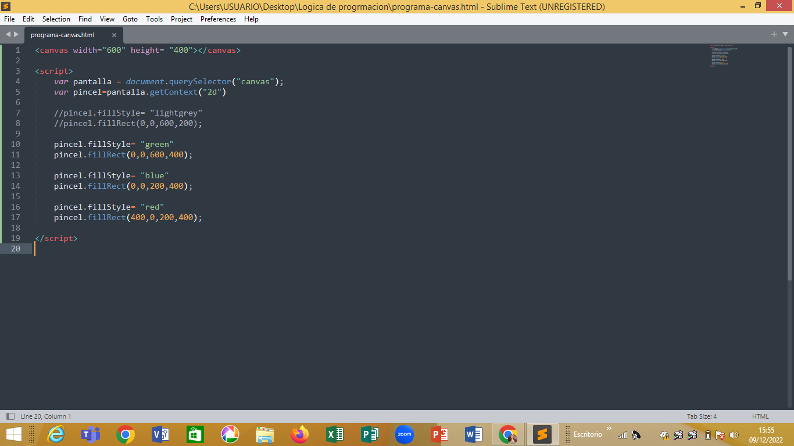Open Escritorio toolbar label on taskbar

click(588, 434)
